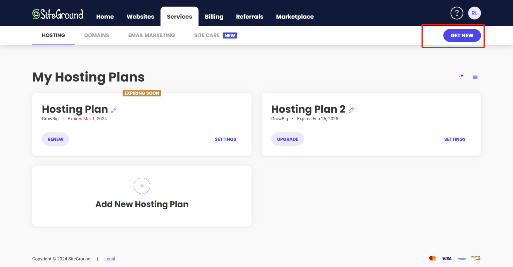
Task: Click the SiteGround logo
Action: [58, 14]
